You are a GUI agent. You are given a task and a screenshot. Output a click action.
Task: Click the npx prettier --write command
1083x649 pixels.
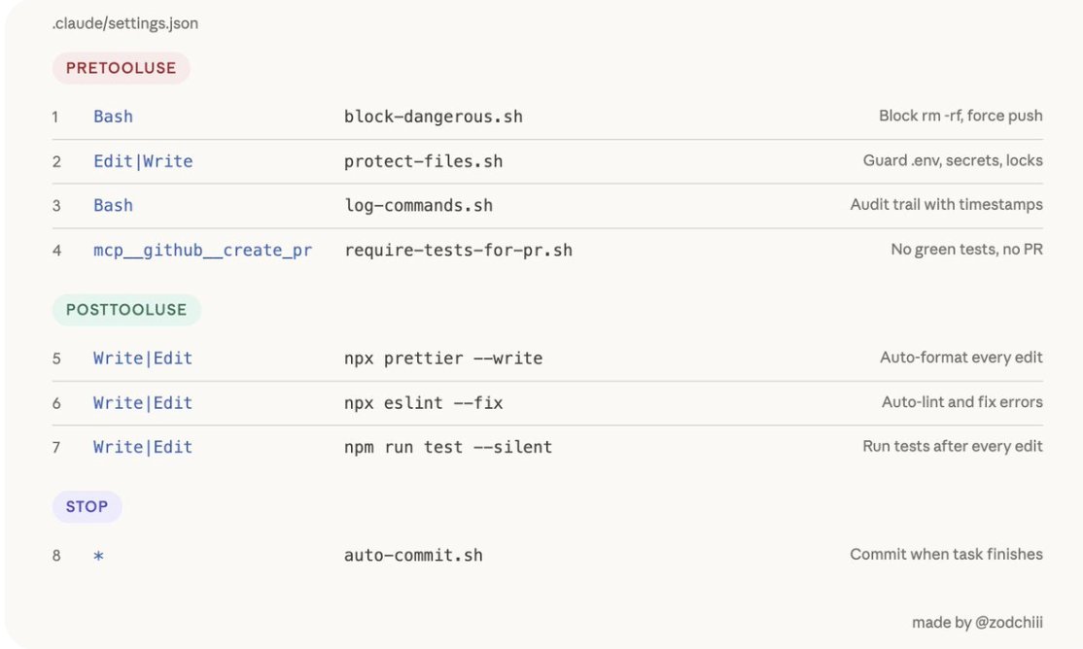[x=443, y=359]
